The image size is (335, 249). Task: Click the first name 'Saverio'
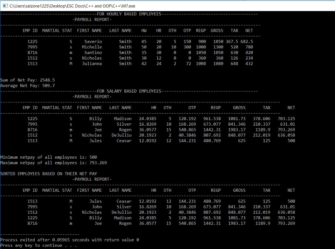(x=93, y=42)
